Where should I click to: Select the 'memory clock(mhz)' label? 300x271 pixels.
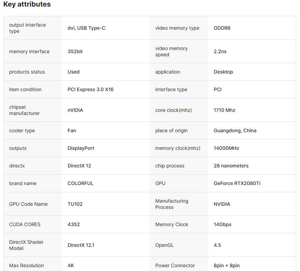coord(178,148)
